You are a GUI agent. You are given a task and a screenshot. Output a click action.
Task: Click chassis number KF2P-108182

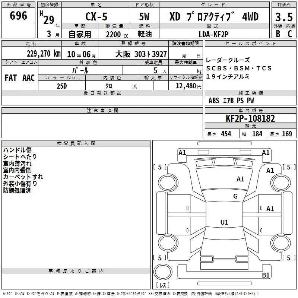pyautogui.click(x=250, y=118)
